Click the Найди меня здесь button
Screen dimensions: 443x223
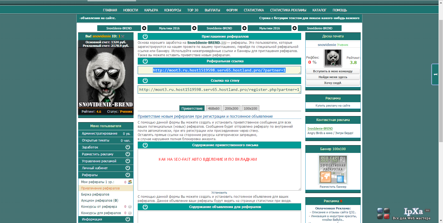click(x=333, y=77)
